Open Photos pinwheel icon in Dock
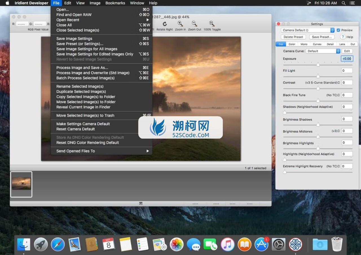 tap(177, 244)
